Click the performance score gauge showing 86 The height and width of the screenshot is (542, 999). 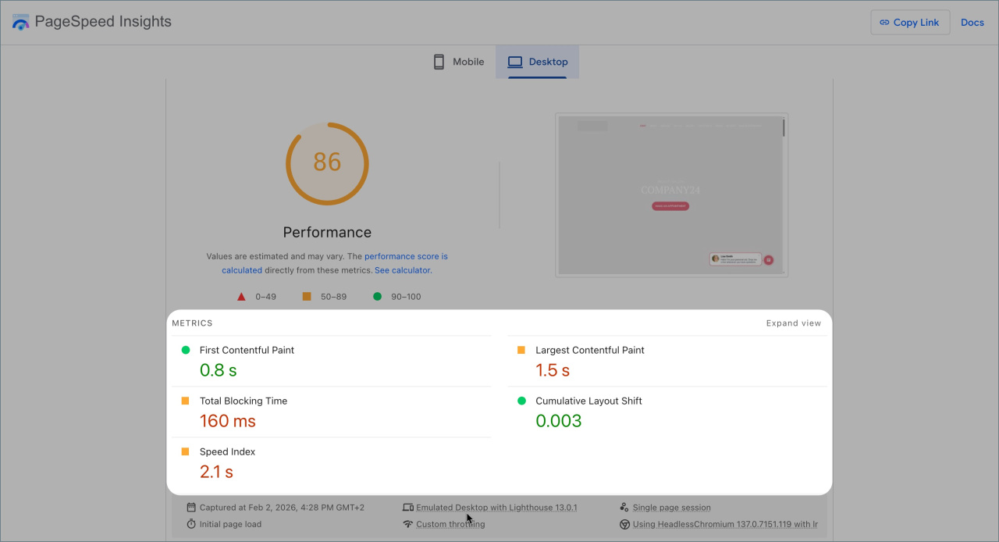pos(327,163)
